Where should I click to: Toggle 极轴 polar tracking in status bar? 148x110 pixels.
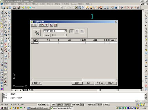point(53,105)
